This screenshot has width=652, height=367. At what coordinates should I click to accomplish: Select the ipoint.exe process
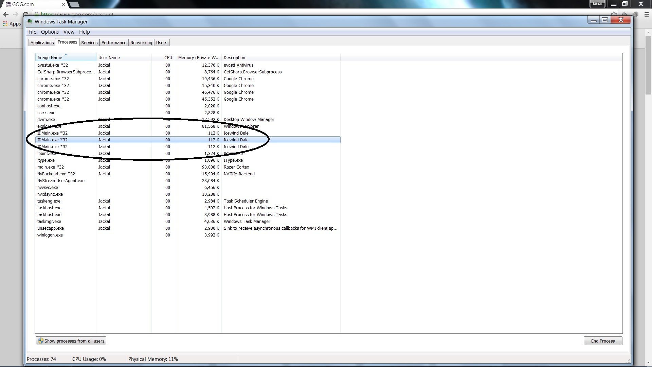pyautogui.click(x=187, y=154)
